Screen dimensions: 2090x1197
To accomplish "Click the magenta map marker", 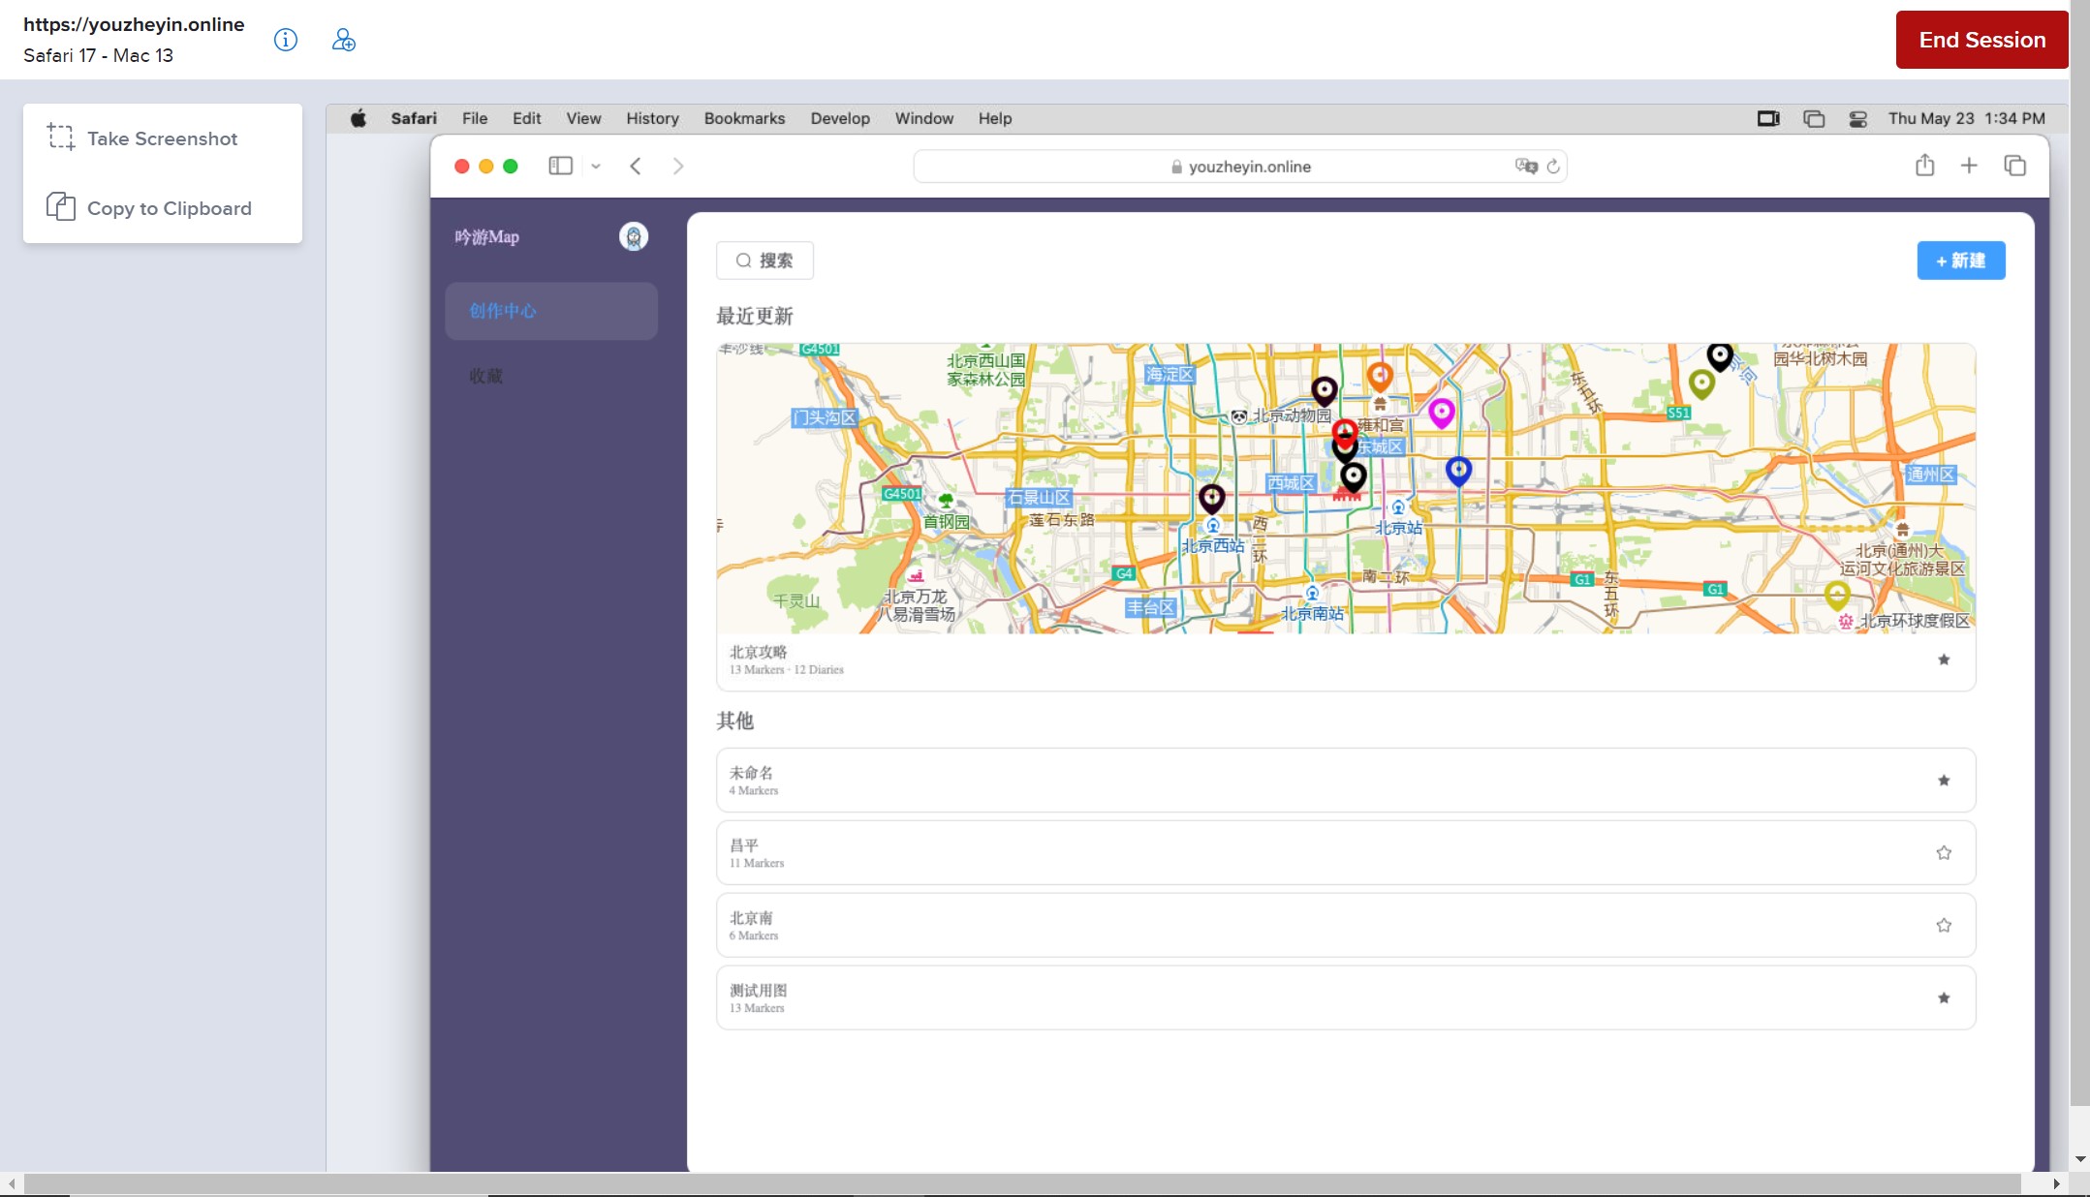I will (x=1442, y=413).
